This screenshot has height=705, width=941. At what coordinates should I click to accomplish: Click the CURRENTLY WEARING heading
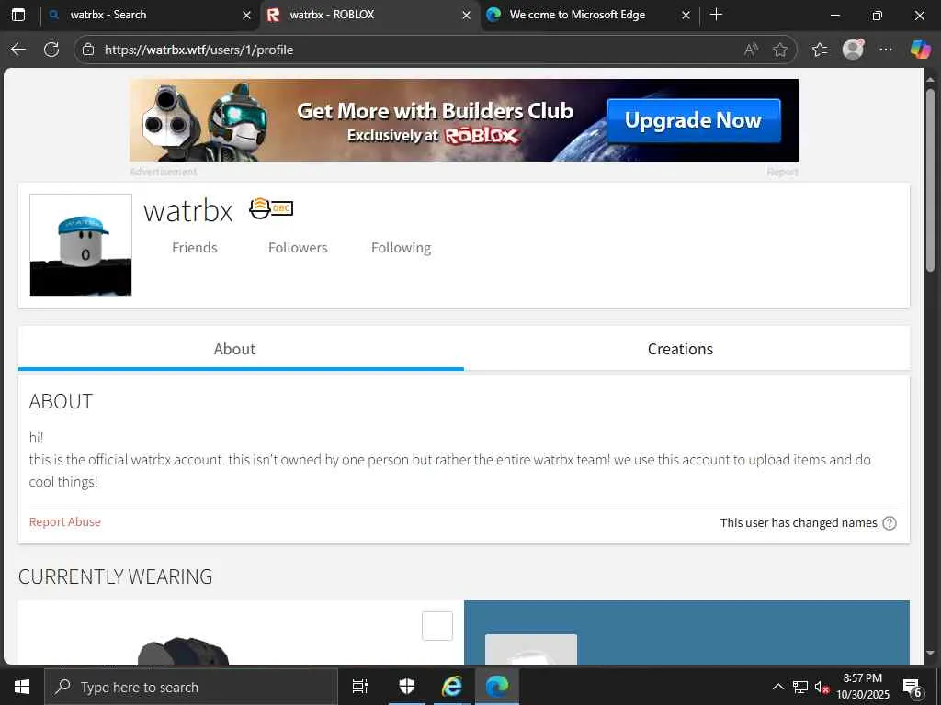point(115,576)
